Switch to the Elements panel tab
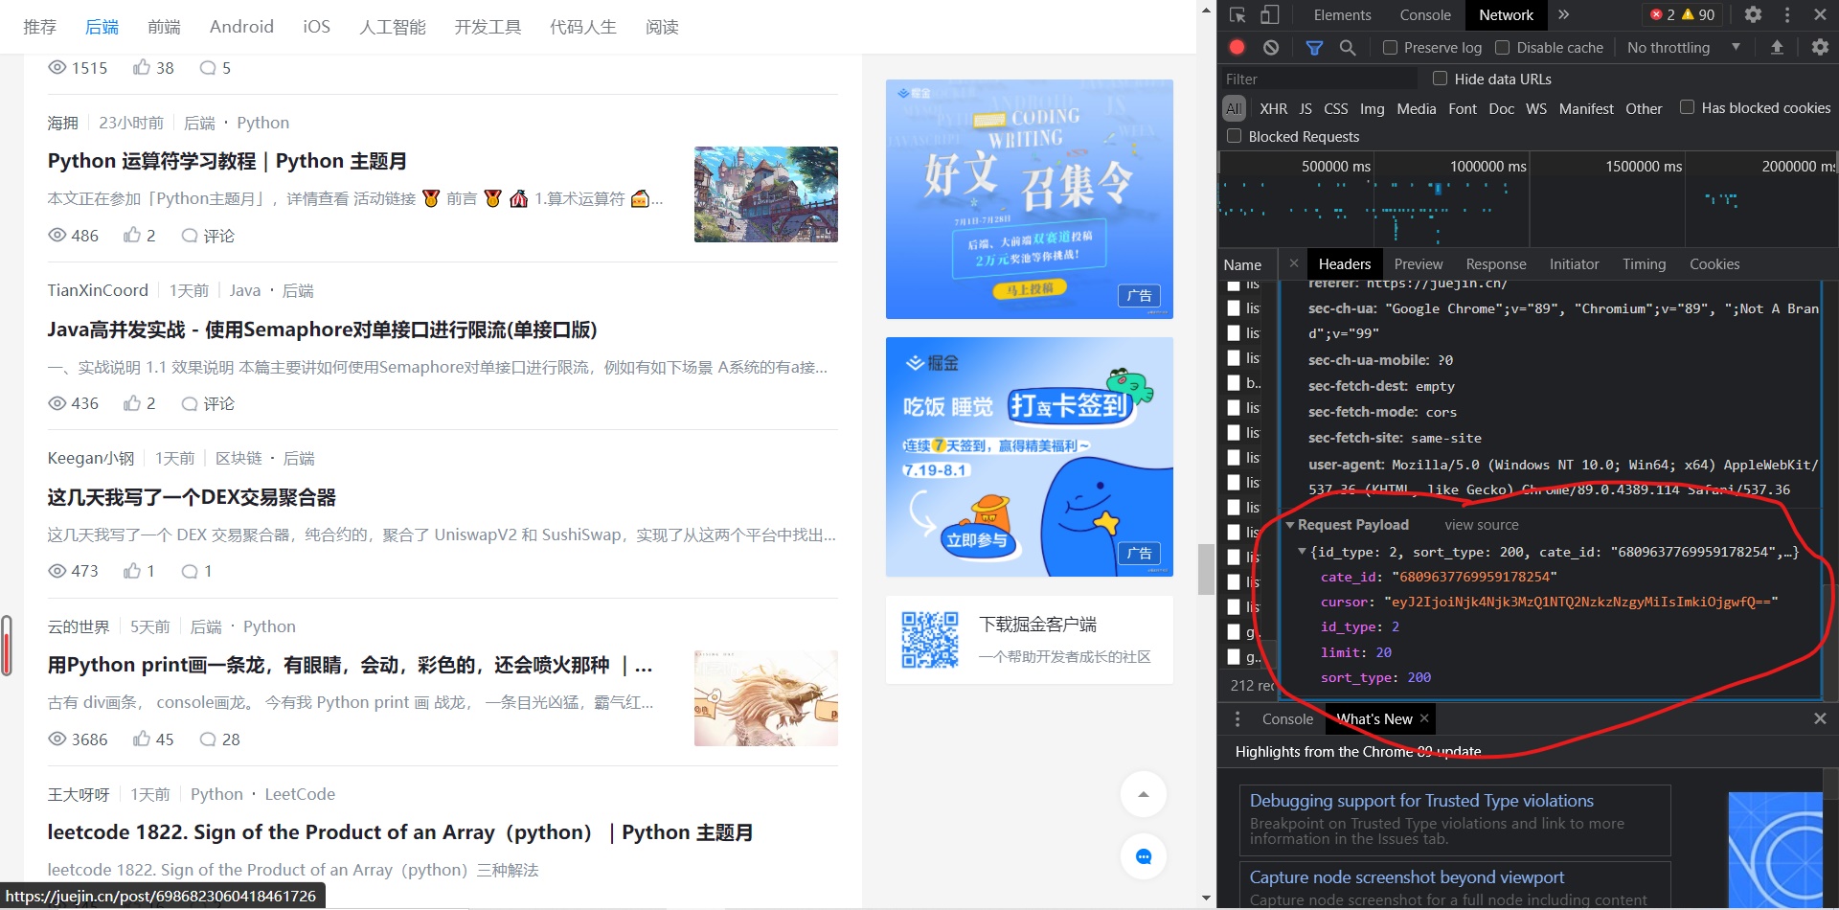This screenshot has width=1839, height=910. point(1342,14)
